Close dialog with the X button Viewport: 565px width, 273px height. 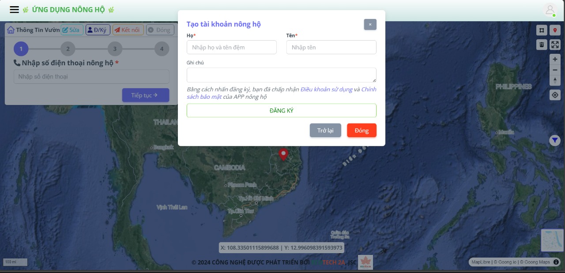coord(370,24)
